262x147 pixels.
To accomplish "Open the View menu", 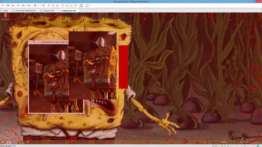I will tap(13, 5).
